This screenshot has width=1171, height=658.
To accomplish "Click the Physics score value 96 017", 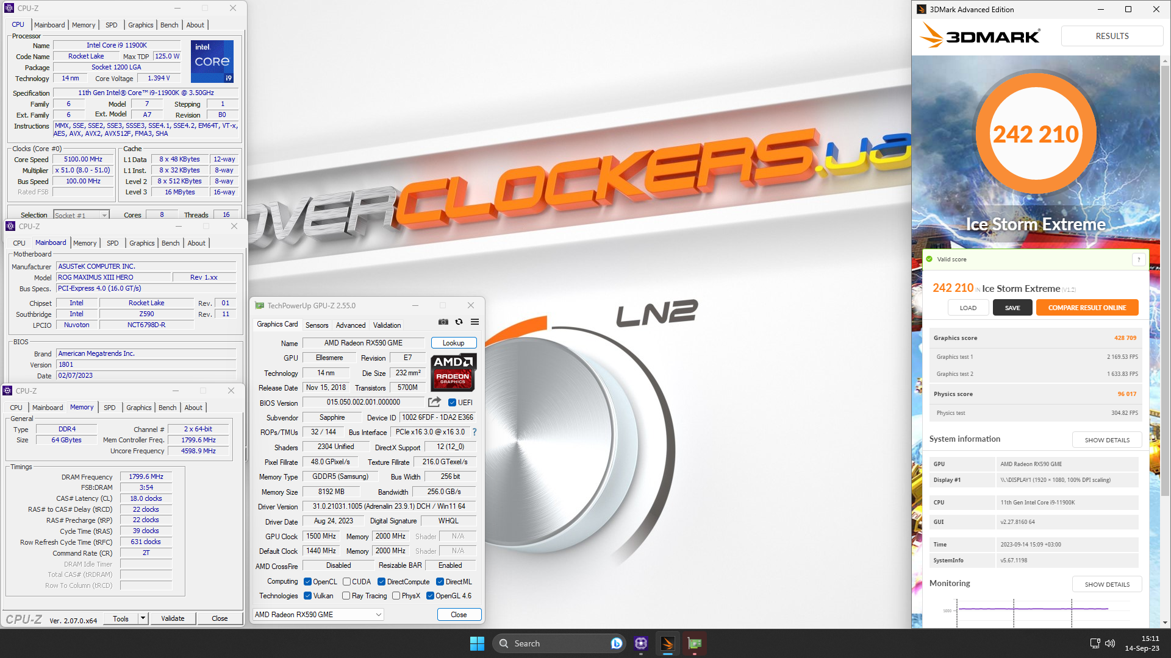I will pyautogui.click(x=1127, y=394).
